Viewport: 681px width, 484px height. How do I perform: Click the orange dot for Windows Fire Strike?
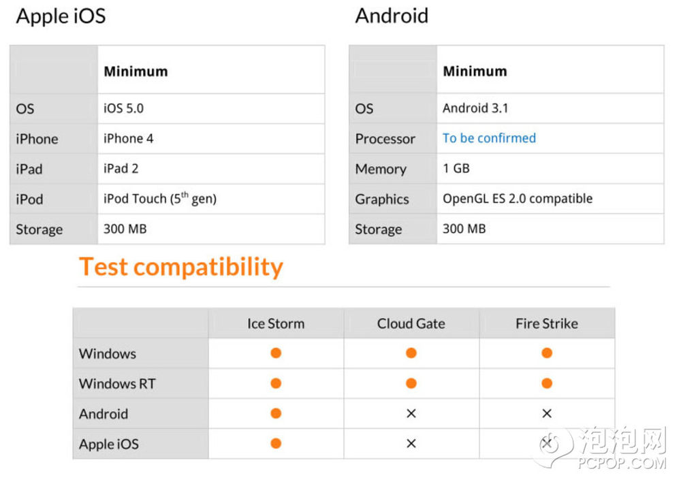pyautogui.click(x=547, y=353)
